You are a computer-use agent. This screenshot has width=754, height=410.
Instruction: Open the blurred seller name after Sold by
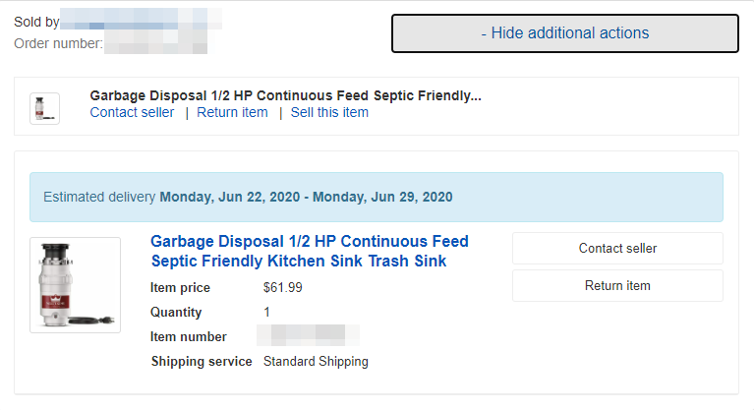click(141, 20)
